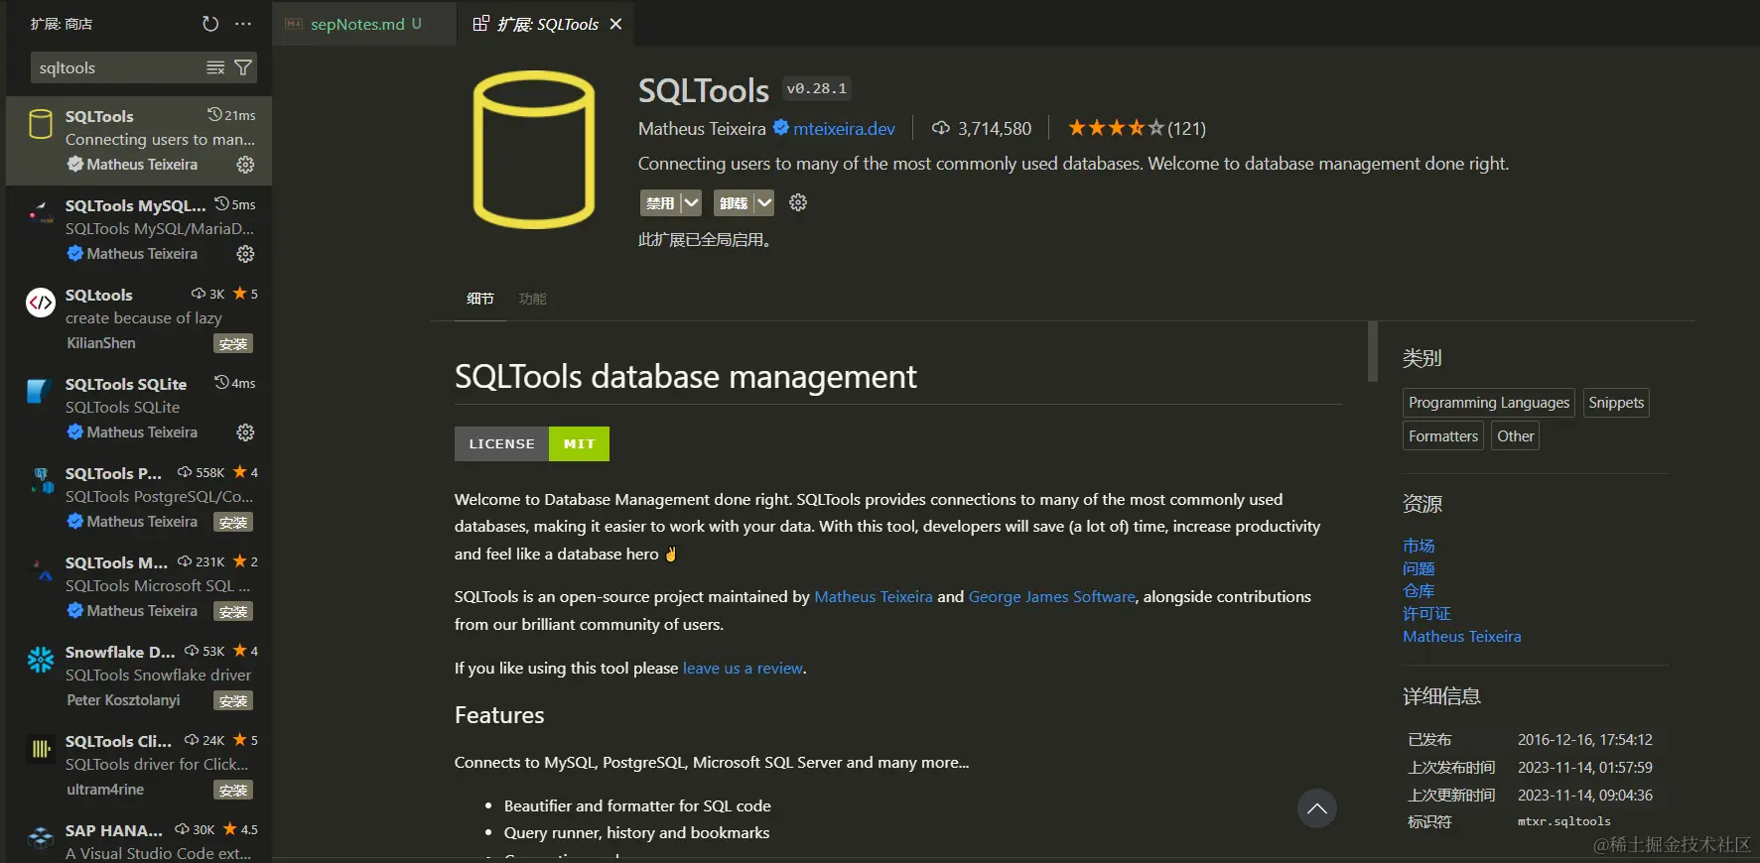Select the Snowflake driver snowflake icon

(41, 660)
